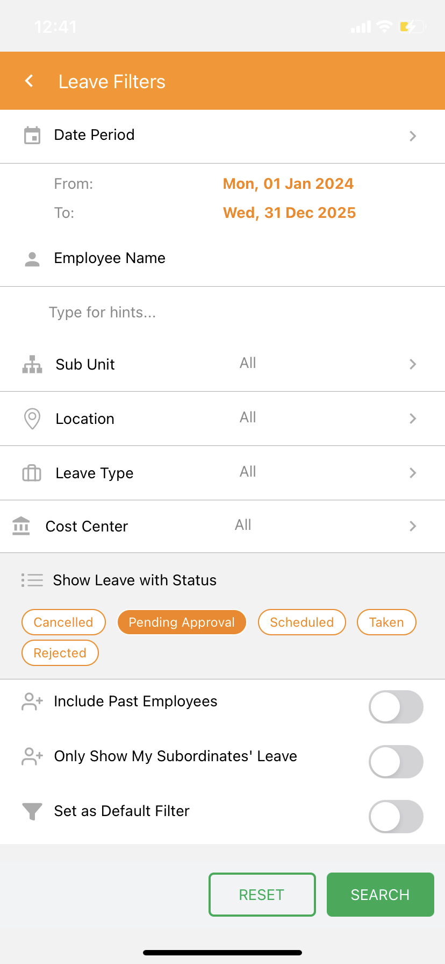Tap the Default Filter funnel icon

coord(32,811)
